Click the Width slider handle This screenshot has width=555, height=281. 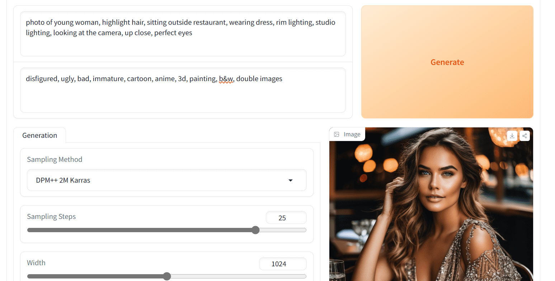tap(167, 276)
